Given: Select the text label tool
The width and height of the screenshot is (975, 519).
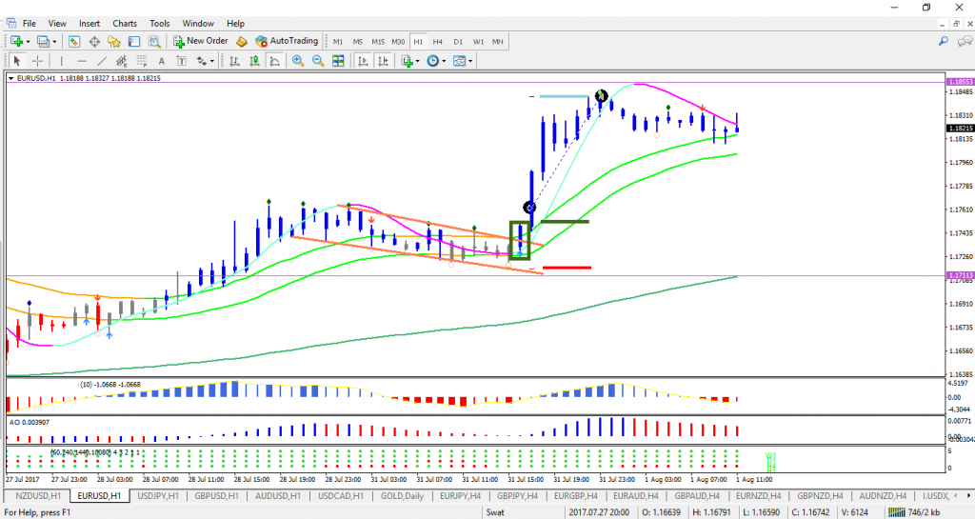Looking at the screenshot, I should coord(182,61).
